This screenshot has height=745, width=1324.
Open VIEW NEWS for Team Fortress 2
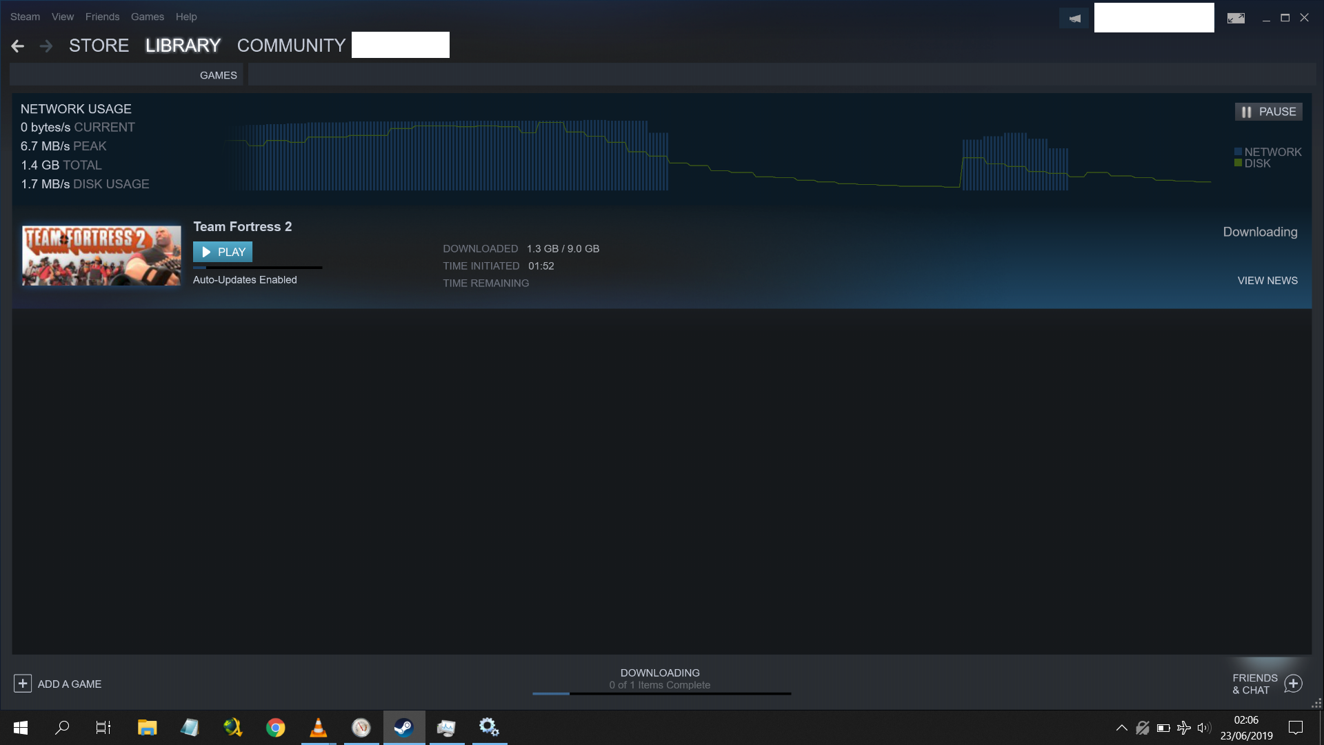(x=1267, y=281)
